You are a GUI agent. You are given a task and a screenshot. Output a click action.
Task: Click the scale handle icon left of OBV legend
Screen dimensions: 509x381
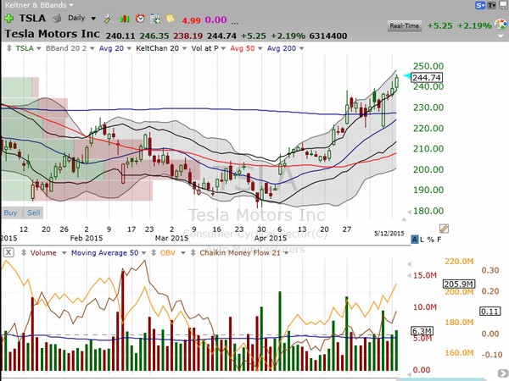[154, 252]
